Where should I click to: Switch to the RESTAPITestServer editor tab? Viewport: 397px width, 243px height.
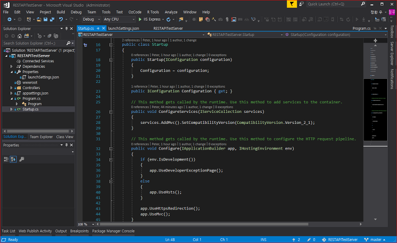(168, 28)
